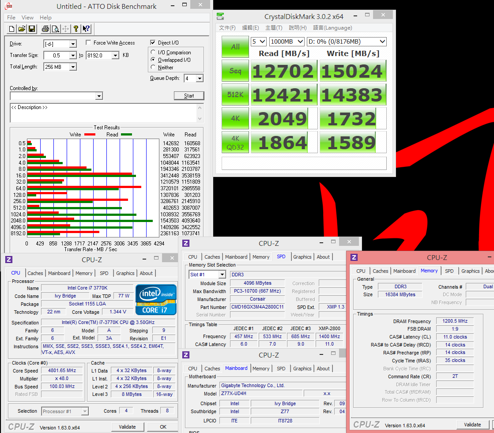Click the Save floppy disk icon
This screenshot has height=433, width=494.
(32, 29)
